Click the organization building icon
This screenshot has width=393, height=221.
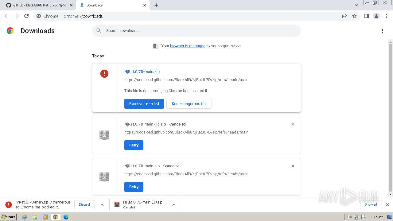pyautogui.click(x=156, y=46)
